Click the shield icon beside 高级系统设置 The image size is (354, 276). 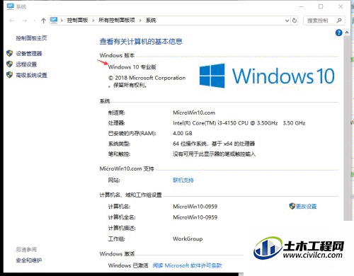[9, 75]
